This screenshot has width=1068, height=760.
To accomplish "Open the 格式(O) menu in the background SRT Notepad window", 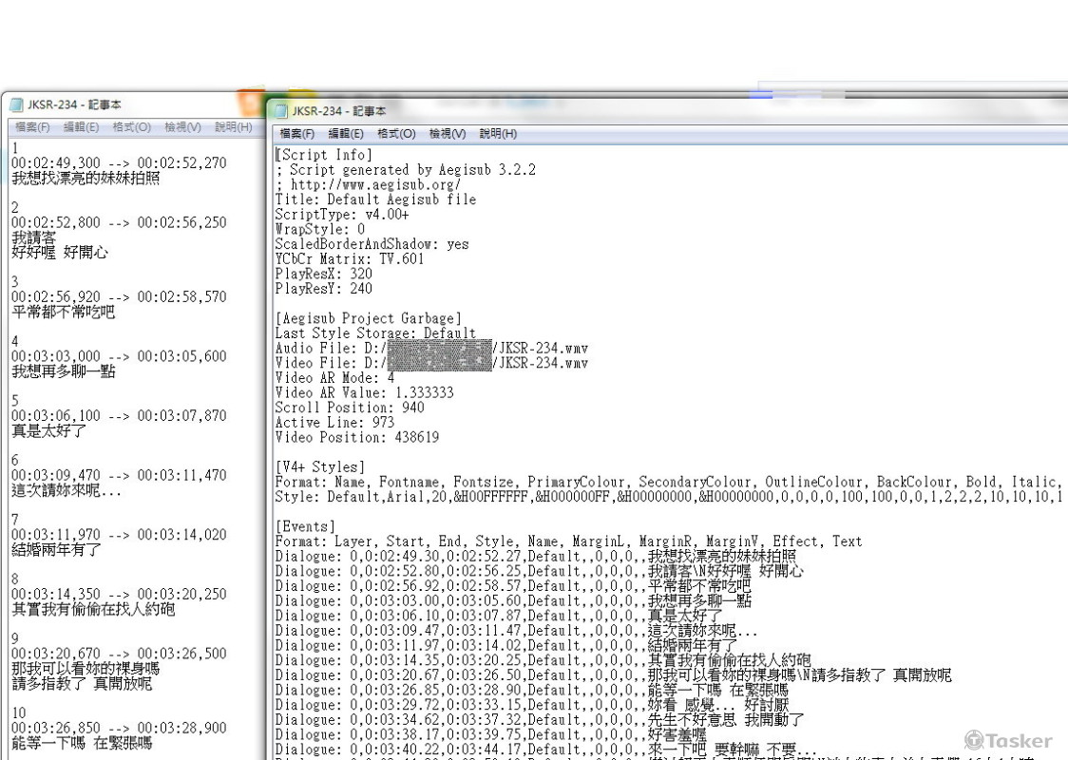I will click(x=131, y=127).
